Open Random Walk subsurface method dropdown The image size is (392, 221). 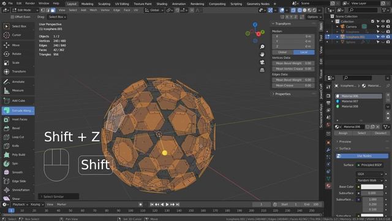click(369, 180)
